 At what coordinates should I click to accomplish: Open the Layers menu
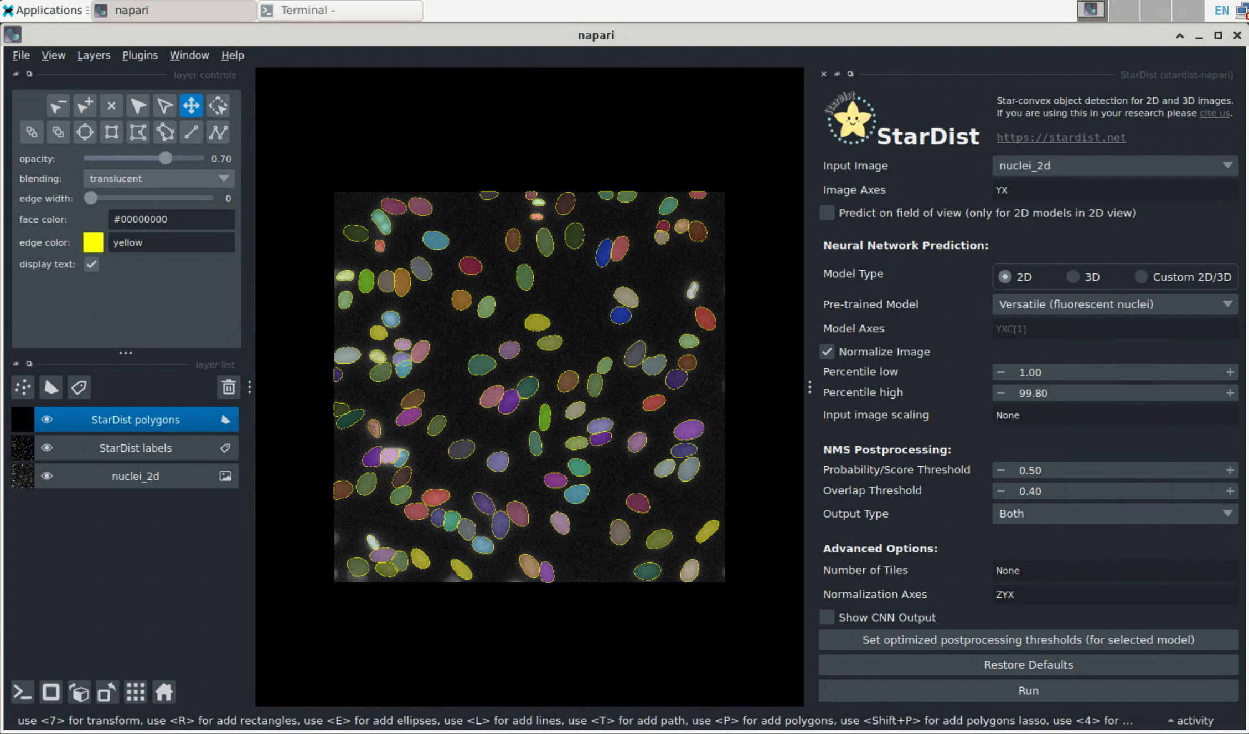click(94, 55)
